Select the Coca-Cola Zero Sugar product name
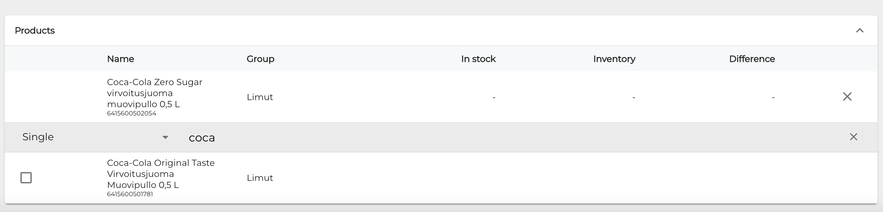This screenshot has width=883, height=212. point(155,93)
